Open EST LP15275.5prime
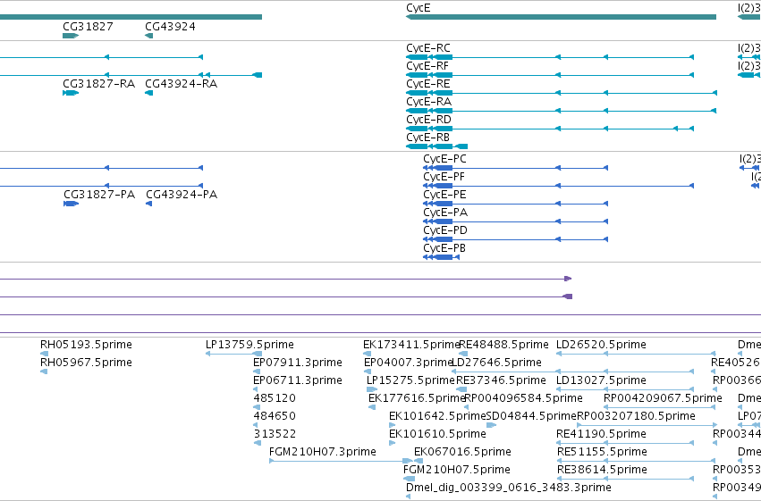Viewport: 761px width, 501px height. 410,380
